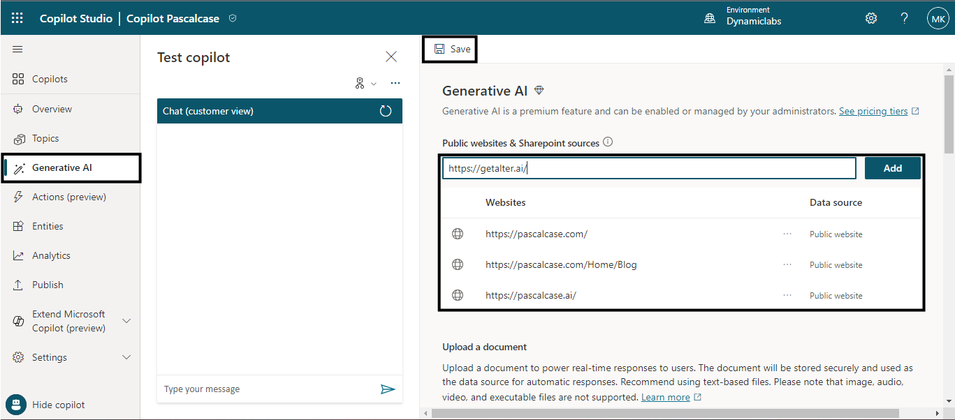Expand Extend Microsoft Copilot section
This screenshot has width=955, height=420.
[126, 321]
